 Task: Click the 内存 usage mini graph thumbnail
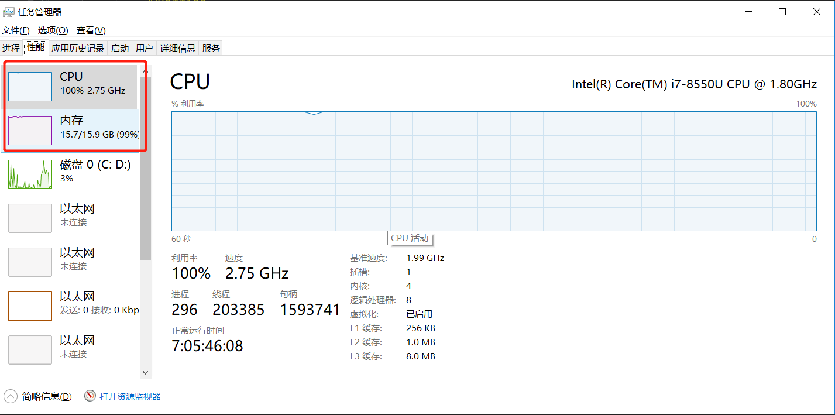pos(30,130)
